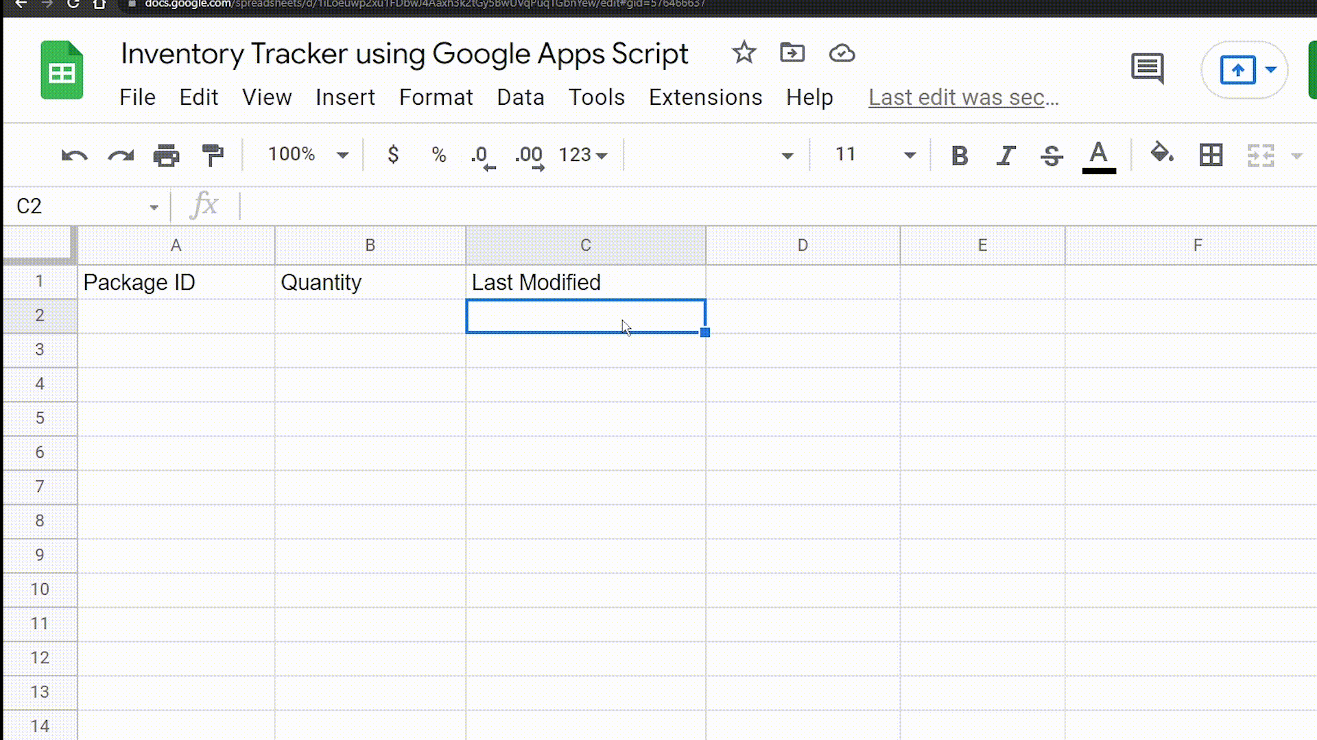Click the undo icon
This screenshot has width=1317, height=740.
pyautogui.click(x=74, y=153)
